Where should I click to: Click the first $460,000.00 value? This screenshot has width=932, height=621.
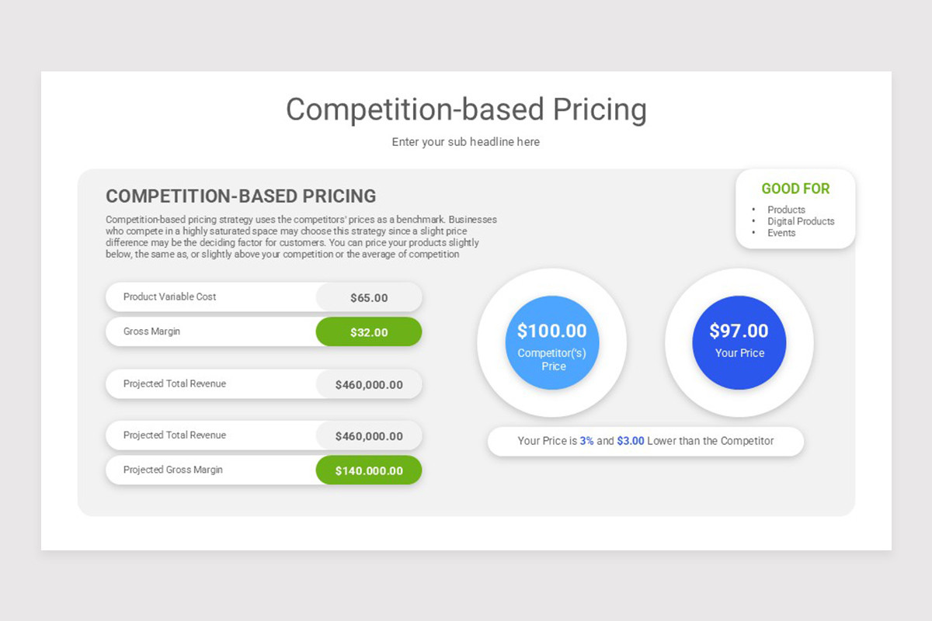point(369,384)
